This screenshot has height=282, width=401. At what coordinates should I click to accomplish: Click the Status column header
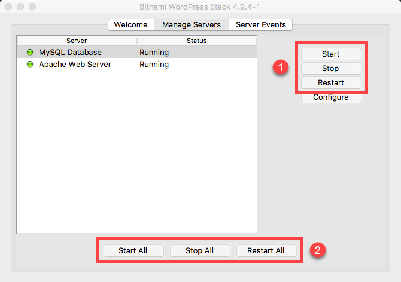[197, 41]
